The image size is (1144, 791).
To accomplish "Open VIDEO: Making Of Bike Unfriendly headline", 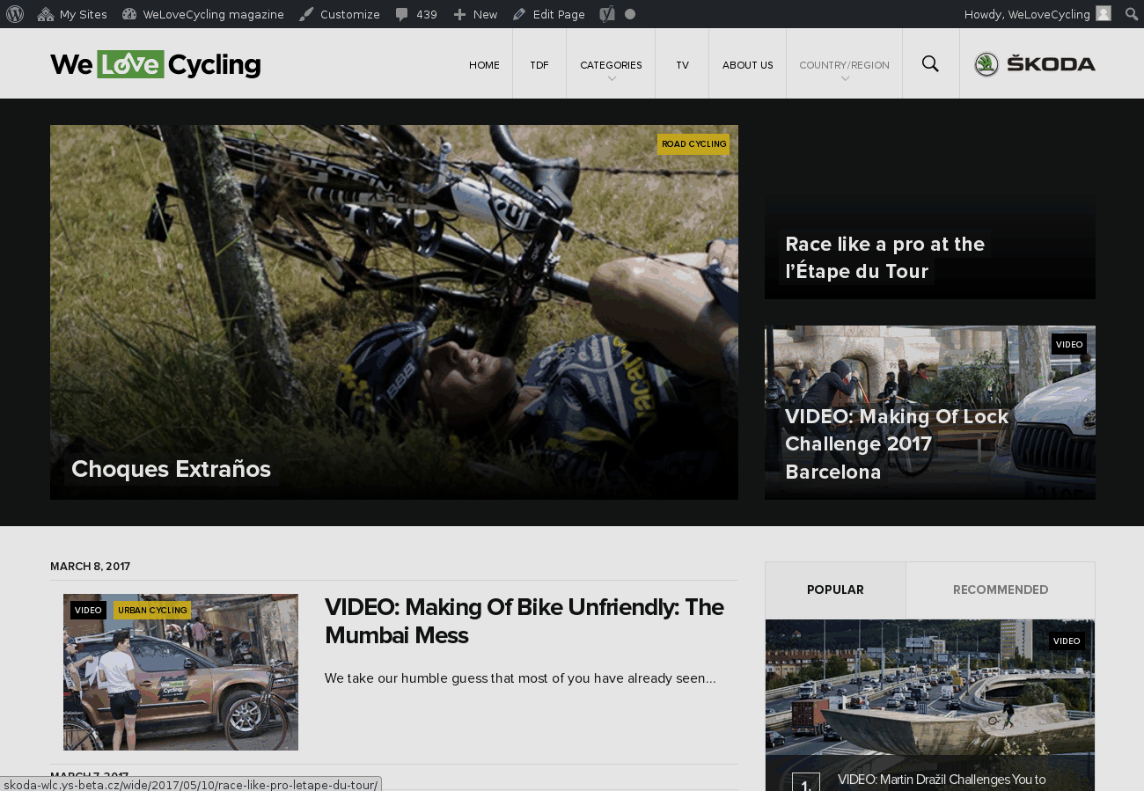I will (x=524, y=621).
